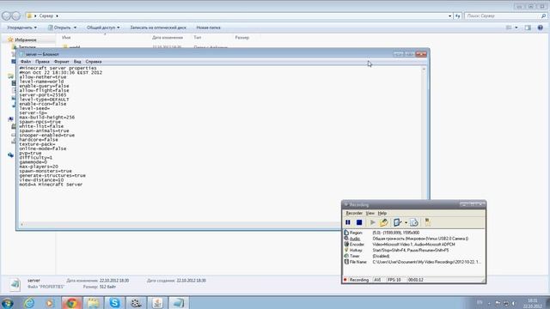550x309 pixels.
Task: Open the Help menu in Recorder window
Action: click(x=382, y=213)
